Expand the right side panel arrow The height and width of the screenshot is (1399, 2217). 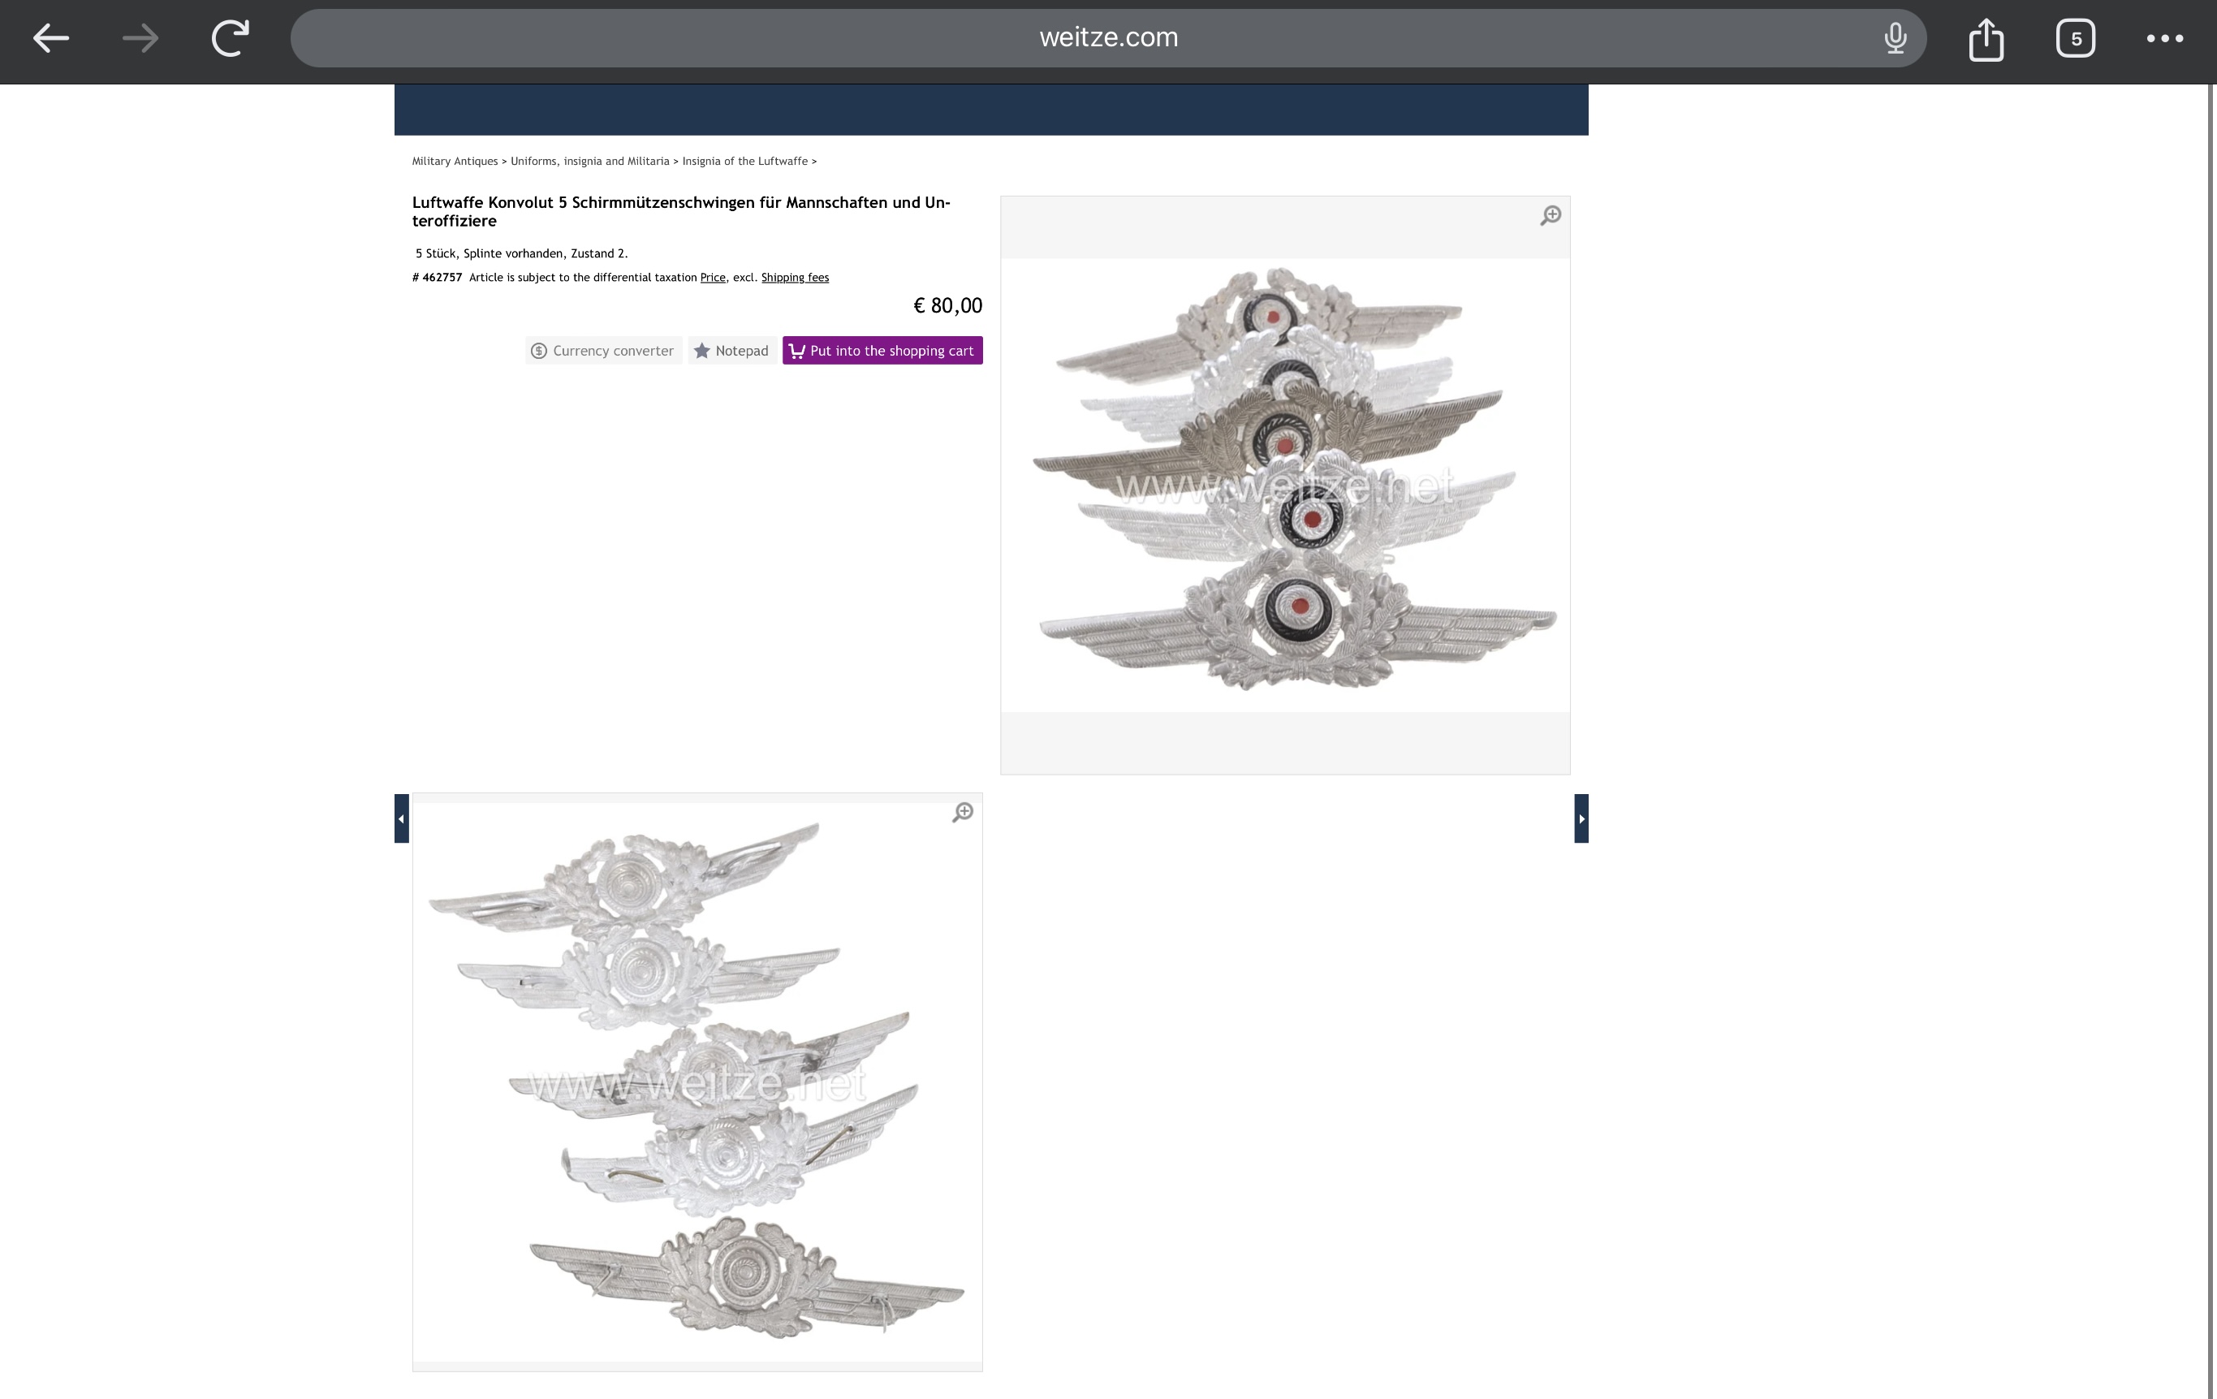click(x=1581, y=818)
